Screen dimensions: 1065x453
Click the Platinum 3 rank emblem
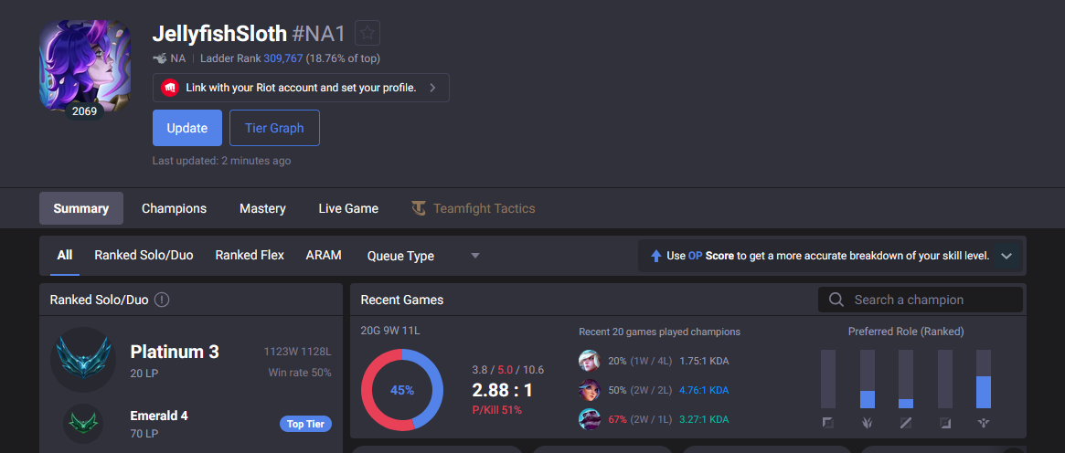82,360
